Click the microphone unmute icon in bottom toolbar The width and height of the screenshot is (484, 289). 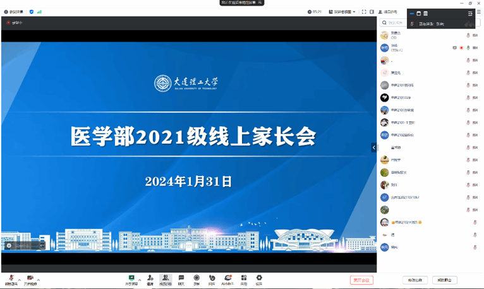coord(11,278)
